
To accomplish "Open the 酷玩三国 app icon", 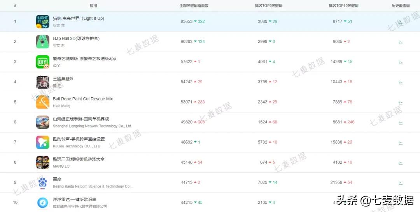I will coord(43,163).
